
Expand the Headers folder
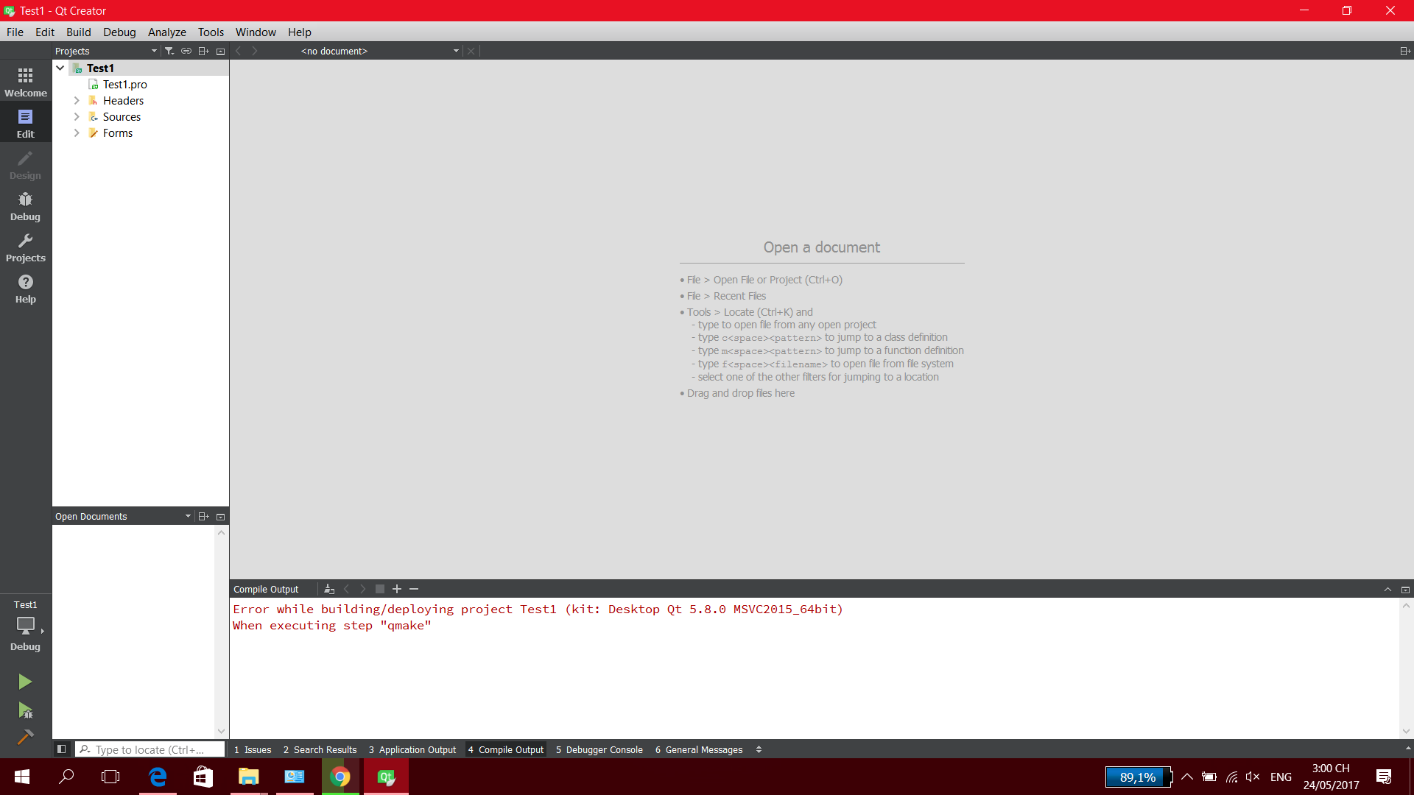tap(77, 101)
